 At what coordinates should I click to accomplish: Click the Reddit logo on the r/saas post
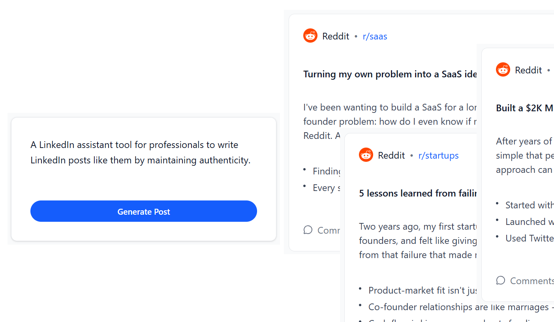pyautogui.click(x=310, y=36)
